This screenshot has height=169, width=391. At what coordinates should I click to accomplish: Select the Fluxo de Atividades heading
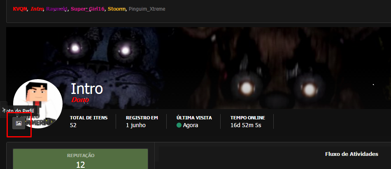351,154
